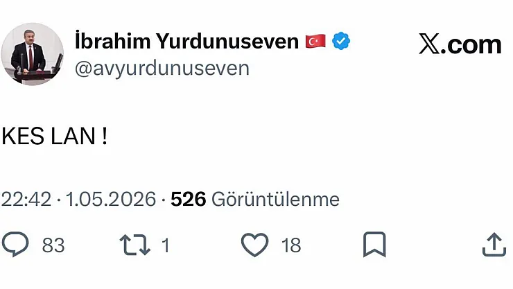The width and height of the screenshot is (513, 289).
Task: Click the Turkish flag emoji
Action: pyautogui.click(x=315, y=41)
